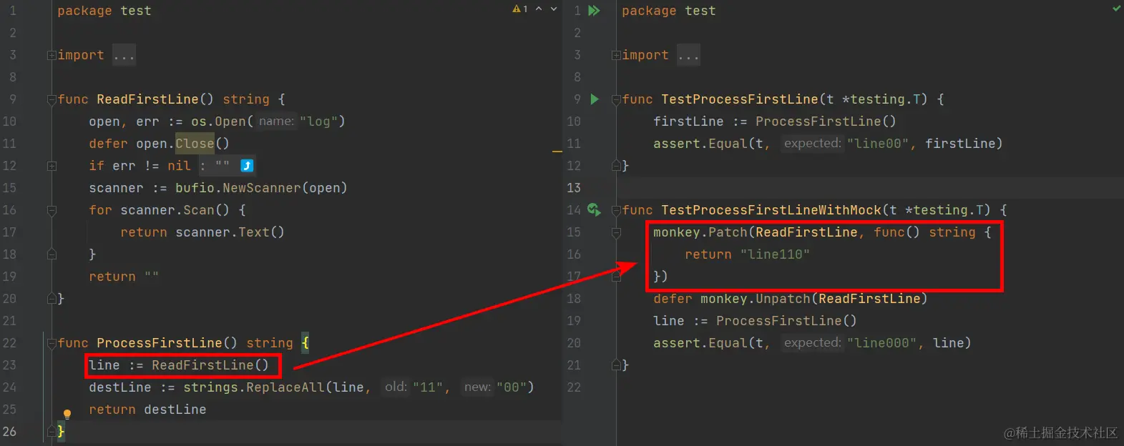
Task: Click the 'new:' parameter hint in ReplaceAll
Action: [x=477, y=387]
